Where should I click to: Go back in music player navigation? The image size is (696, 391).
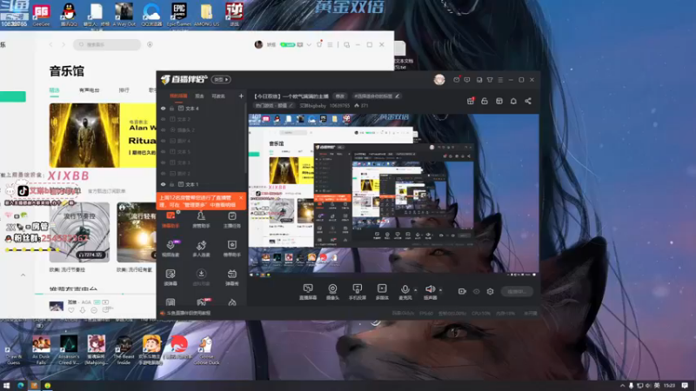click(x=51, y=44)
